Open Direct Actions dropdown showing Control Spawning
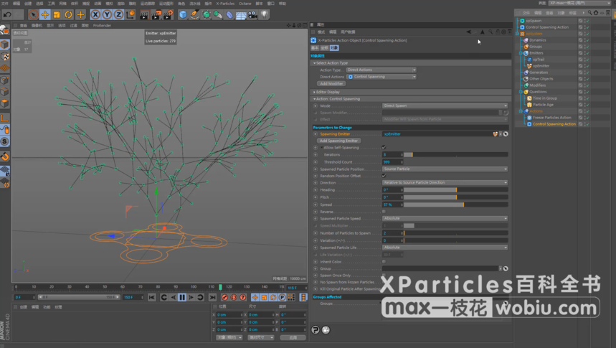616x348 pixels. (381, 77)
